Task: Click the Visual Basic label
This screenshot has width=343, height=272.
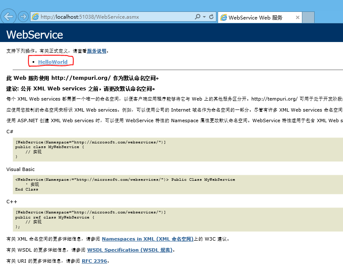Action: pyautogui.click(x=20, y=169)
